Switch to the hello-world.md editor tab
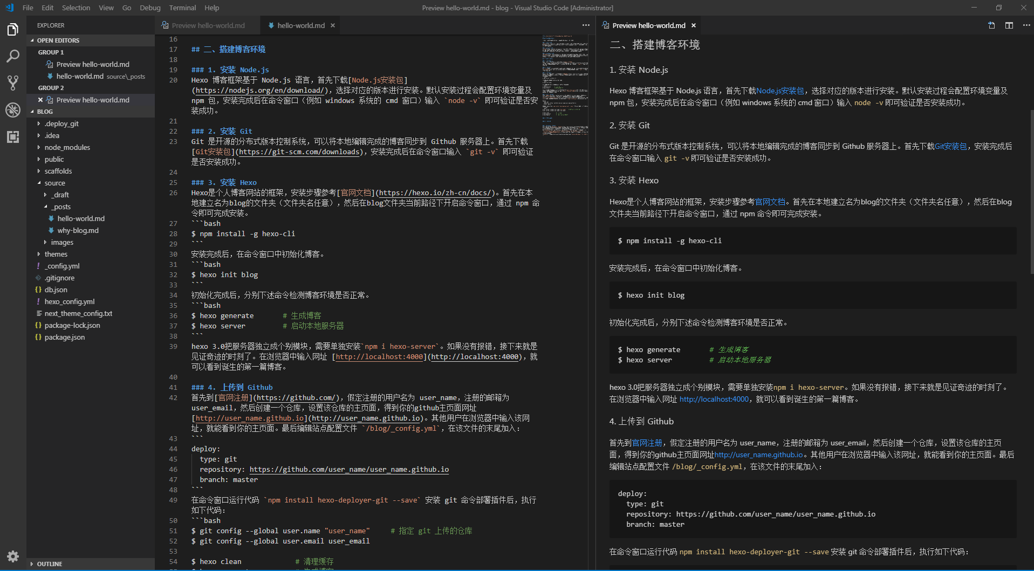The height and width of the screenshot is (571, 1034). point(301,25)
